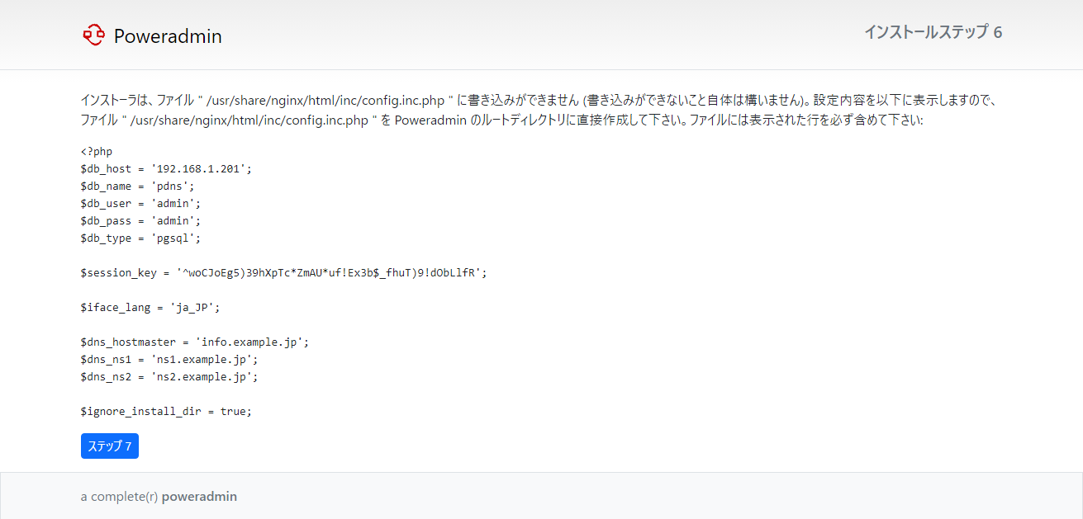Click the $db_pass 'admin' line
1083x519 pixels.
click(140, 220)
